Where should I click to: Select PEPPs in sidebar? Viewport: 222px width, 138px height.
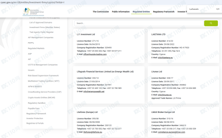[31, 43]
